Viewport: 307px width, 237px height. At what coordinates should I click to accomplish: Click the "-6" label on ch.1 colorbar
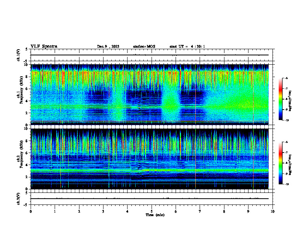(286, 78)
